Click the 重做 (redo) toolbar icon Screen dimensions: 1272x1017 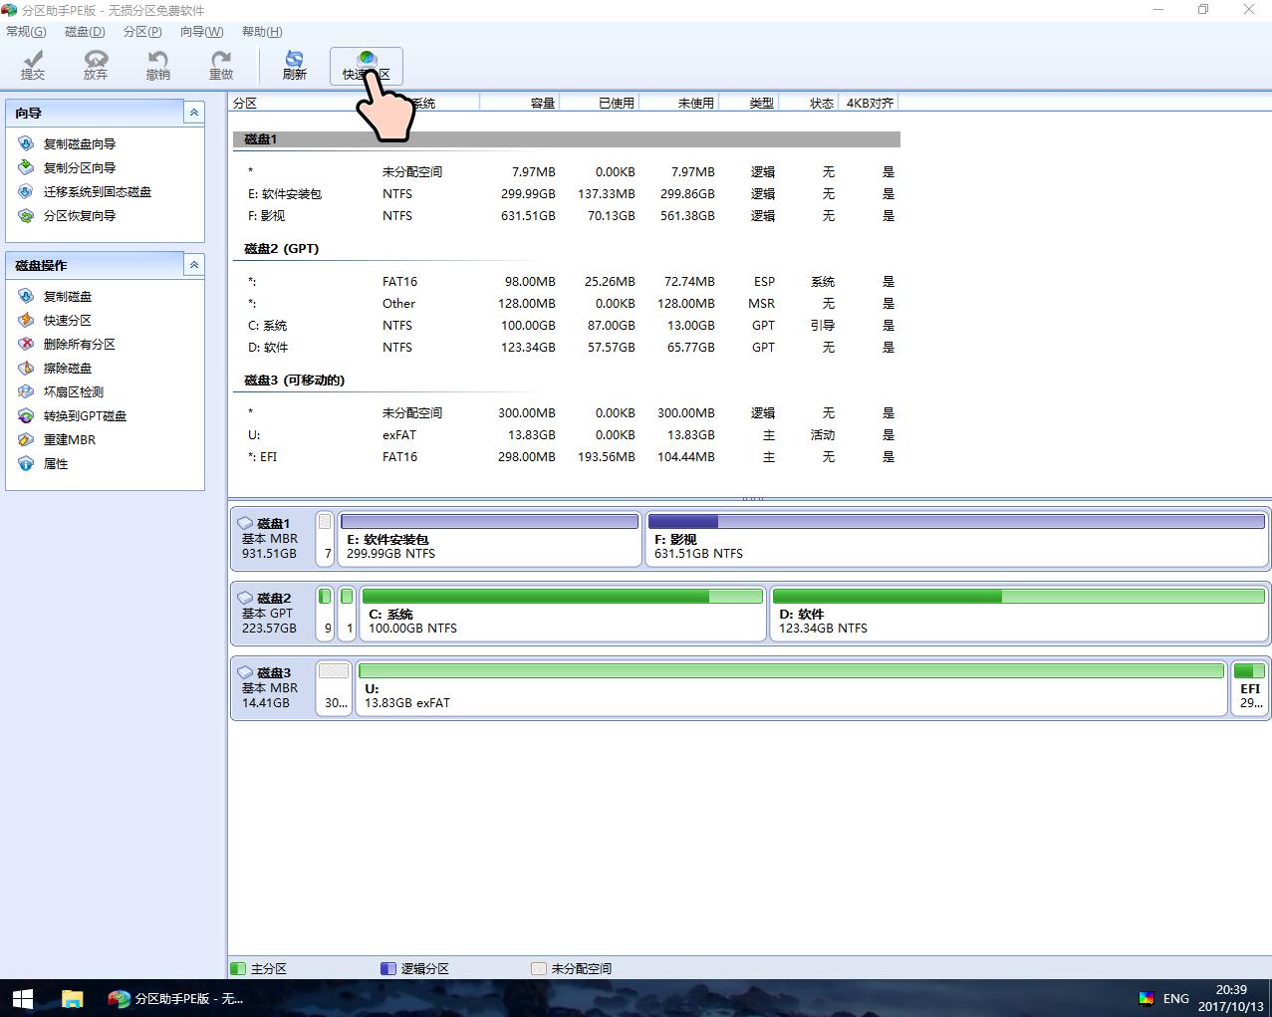pos(220,66)
